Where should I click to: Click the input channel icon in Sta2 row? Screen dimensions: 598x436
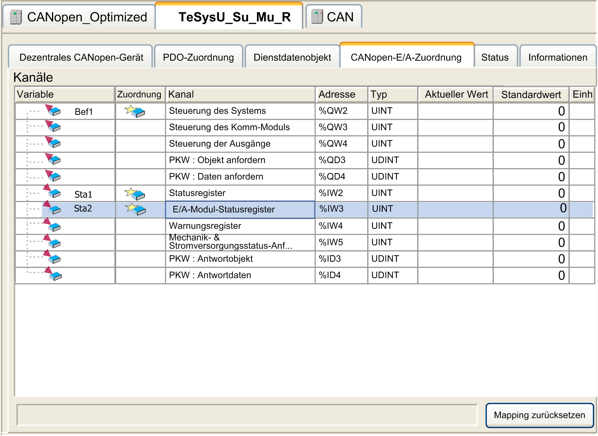point(52,208)
